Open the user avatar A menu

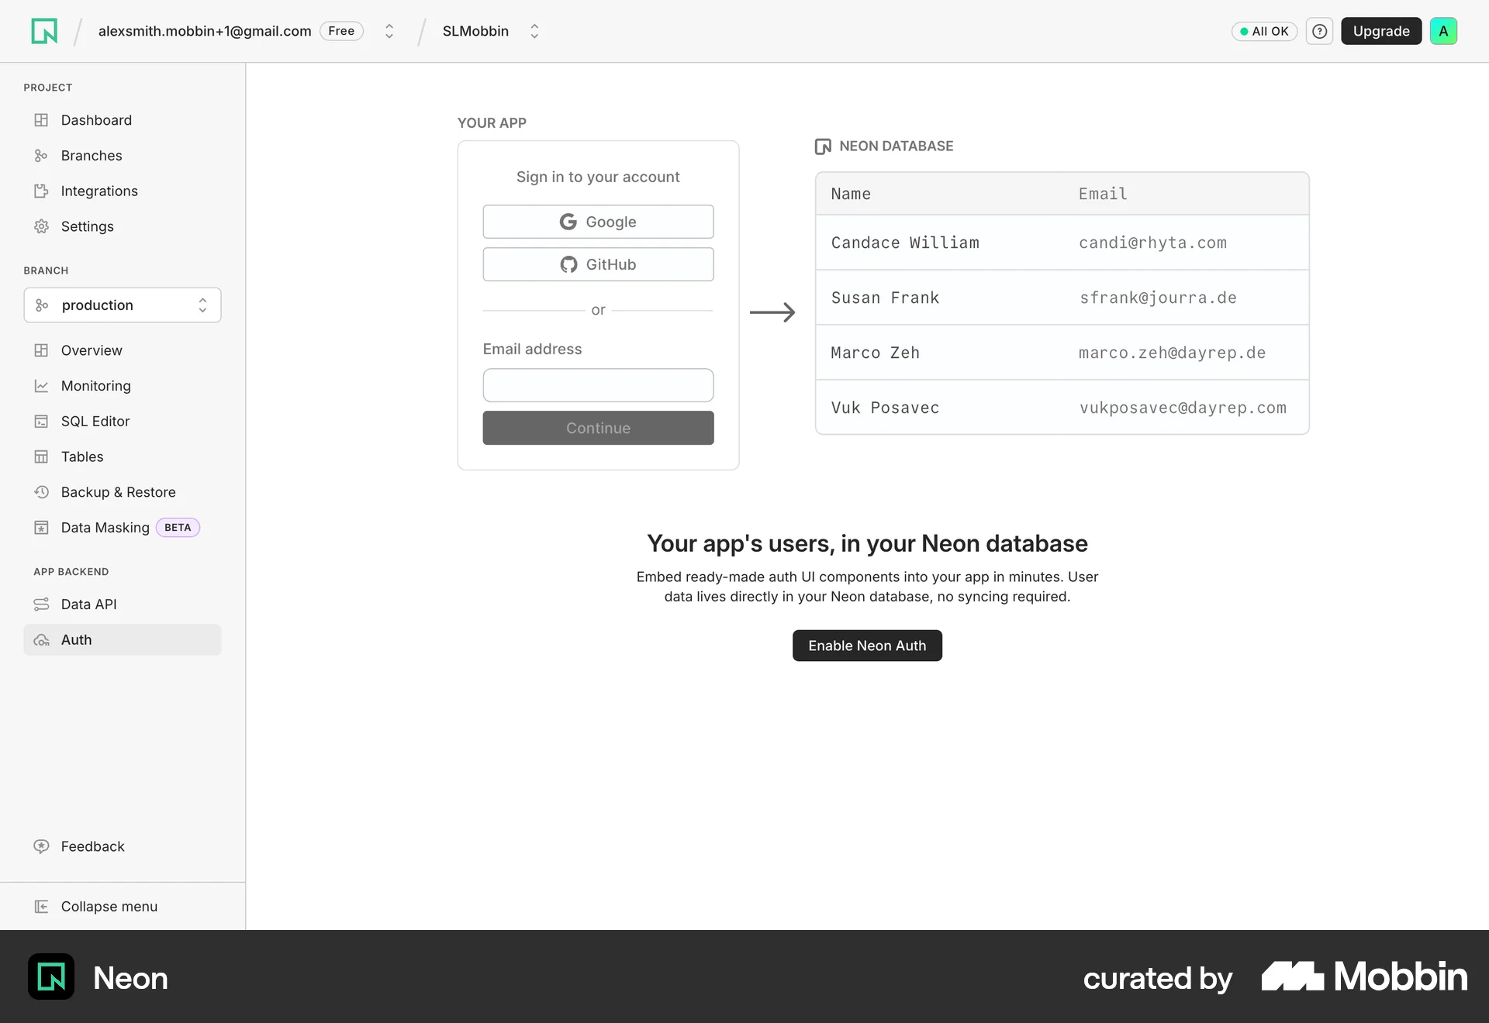click(x=1443, y=31)
